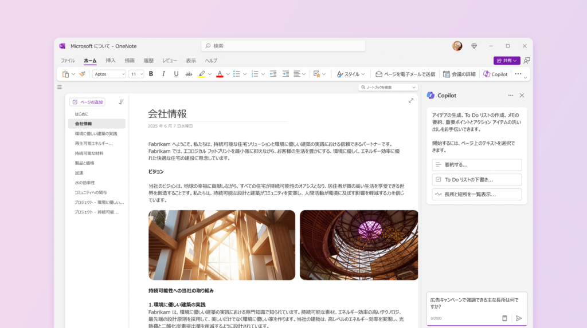Open the ファイル menu
Screen dimensions: 587x328
coord(68,61)
